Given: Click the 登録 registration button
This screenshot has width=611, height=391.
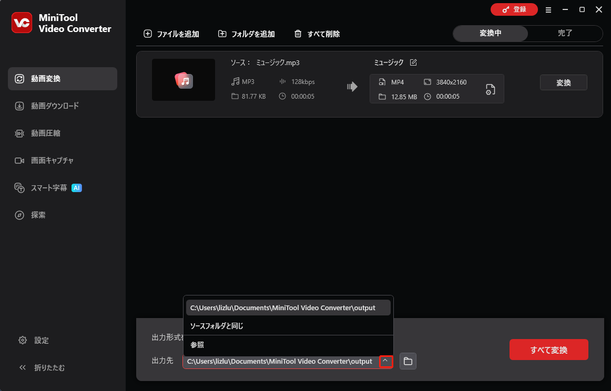Looking at the screenshot, I should (514, 9).
